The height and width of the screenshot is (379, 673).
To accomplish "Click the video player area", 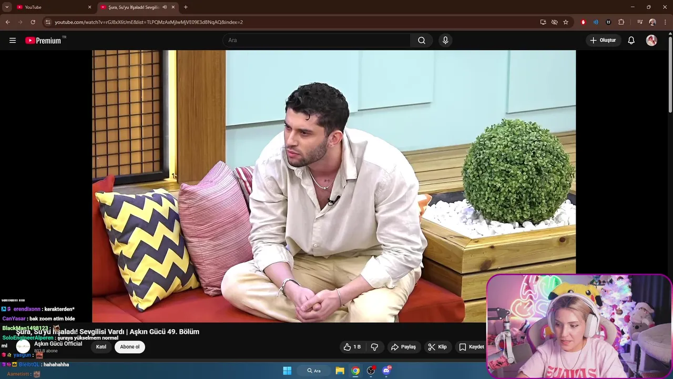I will pyautogui.click(x=334, y=186).
